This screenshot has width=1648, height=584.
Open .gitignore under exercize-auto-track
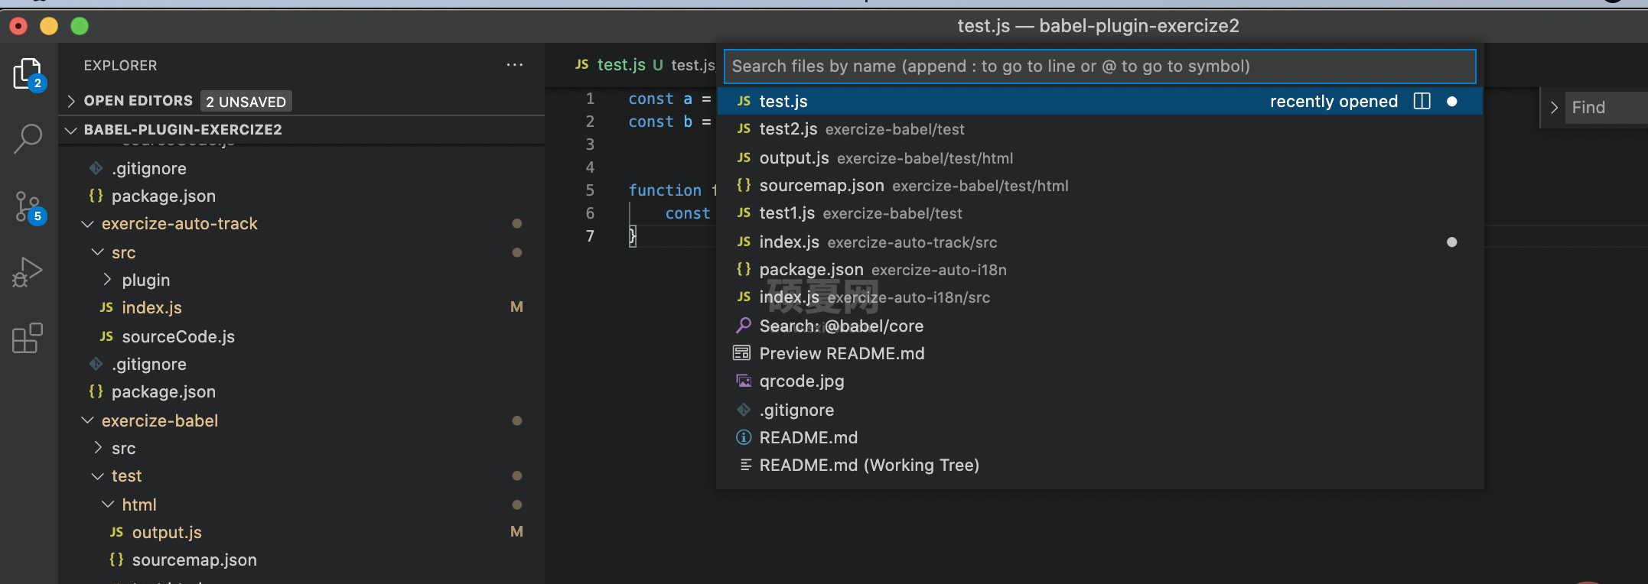(x=149, y=364)
